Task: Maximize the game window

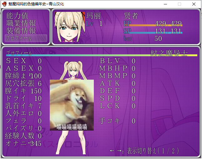Action: coord(179,4)
